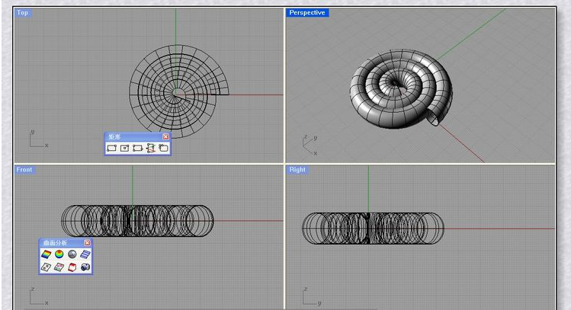Screen dimensions: 571x310
Task: Click the bottom-left surface analysis icon
Action: (x=47, y=267)
